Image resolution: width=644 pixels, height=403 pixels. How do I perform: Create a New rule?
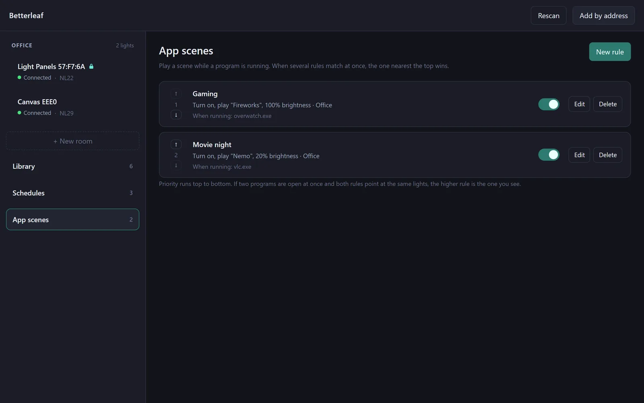[x=610, y=52]
